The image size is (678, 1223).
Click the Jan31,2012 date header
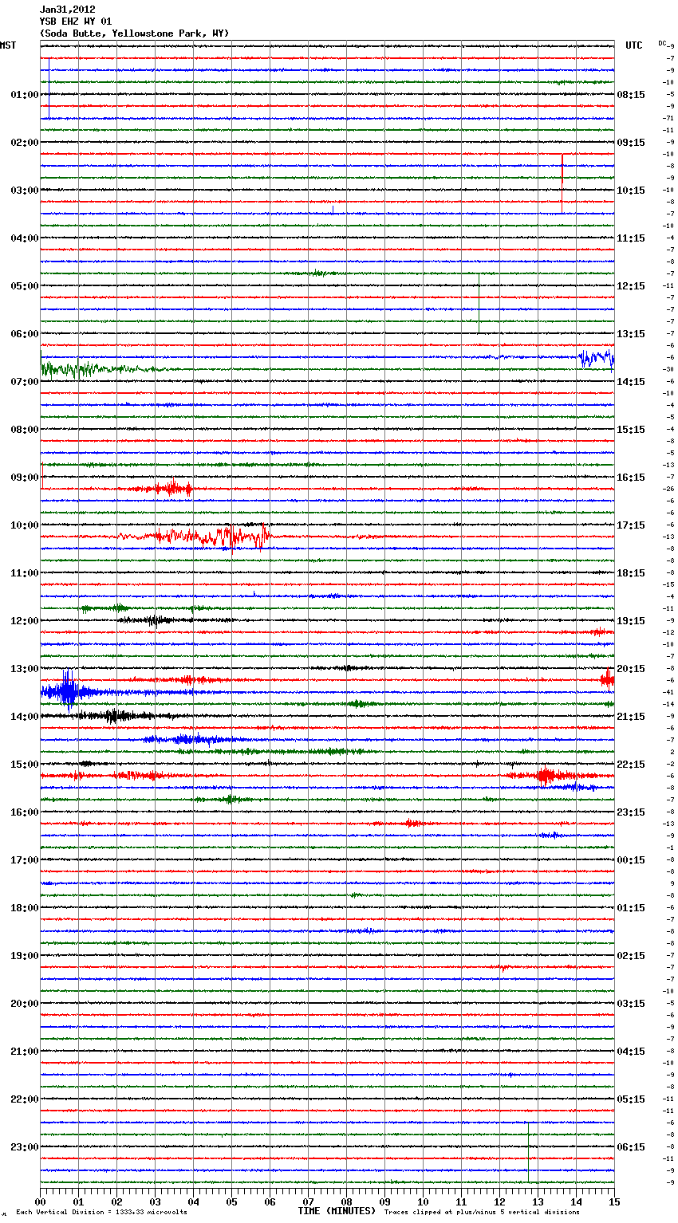pyautogui.click(x=67, y=10)
